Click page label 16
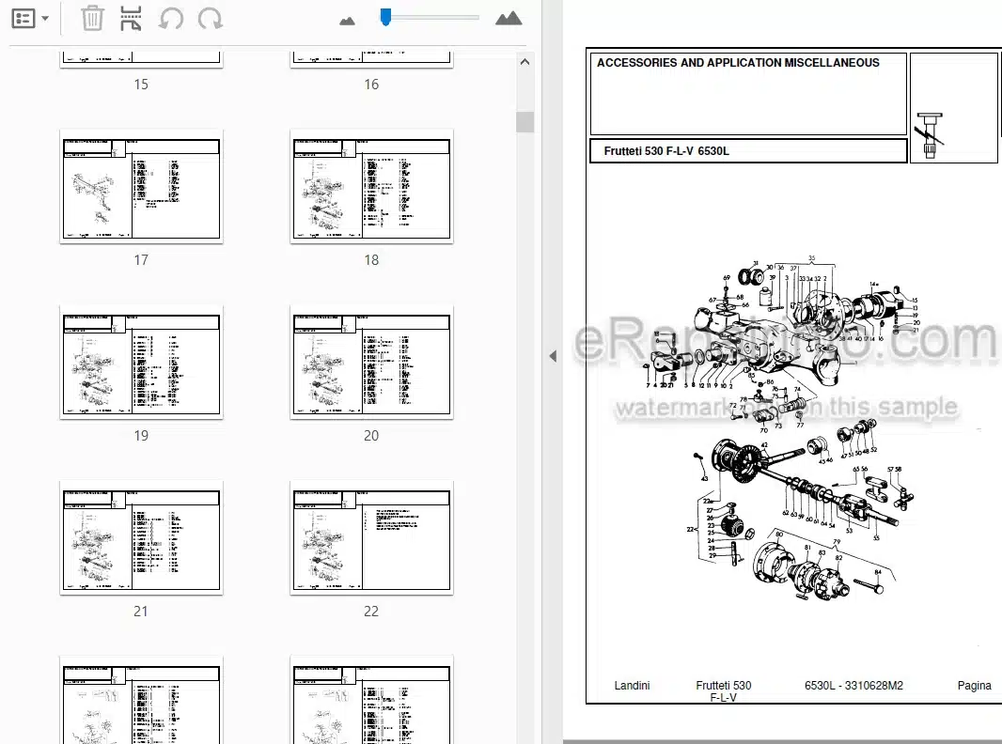This screenshot has width=1002, height=744. point(371,85)
